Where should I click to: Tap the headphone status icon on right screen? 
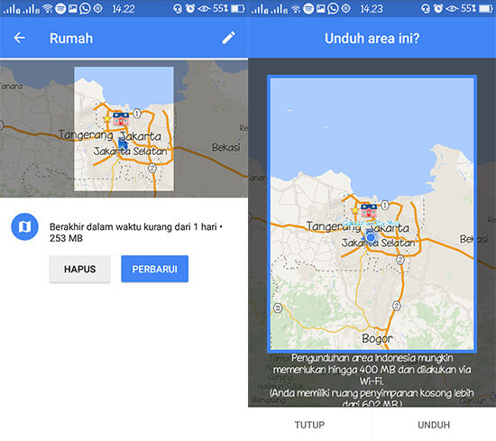[x=426, y=8]
